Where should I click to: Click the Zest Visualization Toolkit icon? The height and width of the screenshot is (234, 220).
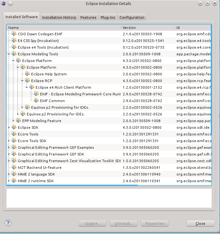pos(14,161)
